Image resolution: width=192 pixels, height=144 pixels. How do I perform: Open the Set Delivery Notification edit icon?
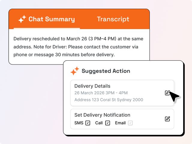[167, 119]
